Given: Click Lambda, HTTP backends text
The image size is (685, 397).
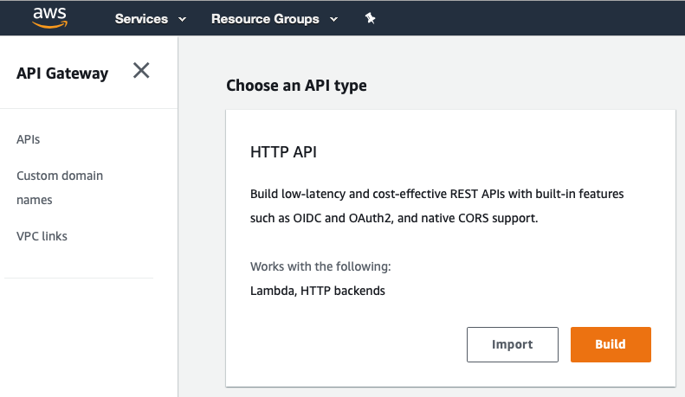Looking at the screenshot, I should pyautogui.click(x=318, y=291).
